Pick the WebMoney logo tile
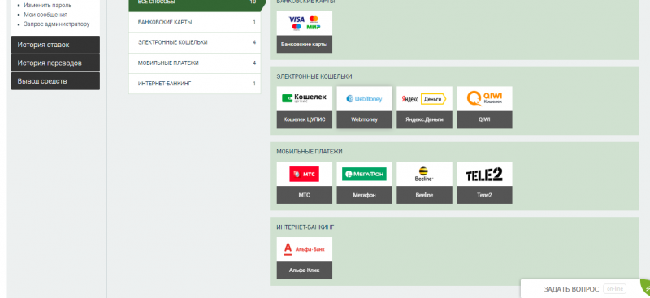Screen dimensions: 650x298 [364, 98]
